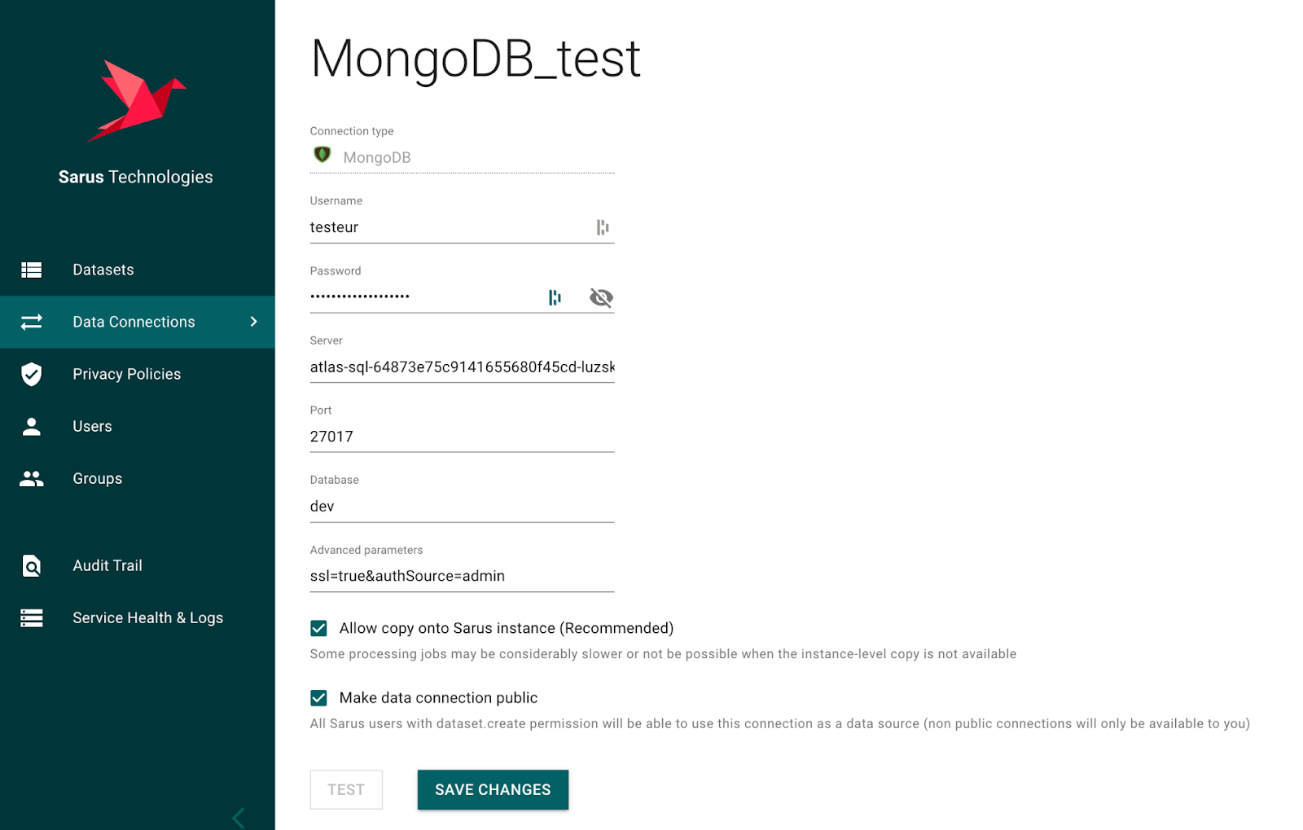This screenshot has width=1303, height=830.
Task: Toggle password visibility eye icon
Action: (x=601, y=297)
